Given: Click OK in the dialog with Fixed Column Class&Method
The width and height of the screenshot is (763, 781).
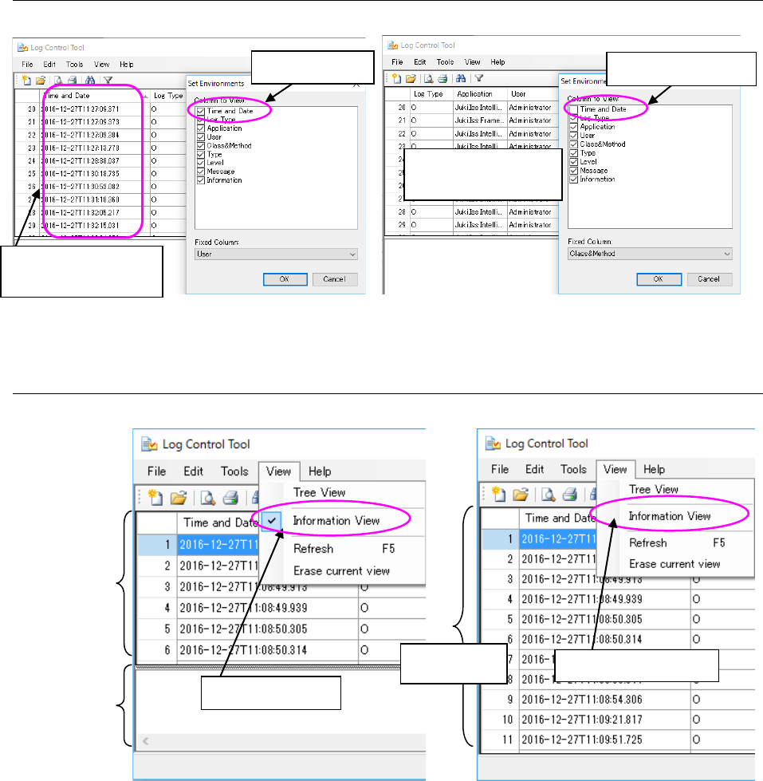Looking at the screenshot, I should [x=659, y=279].
